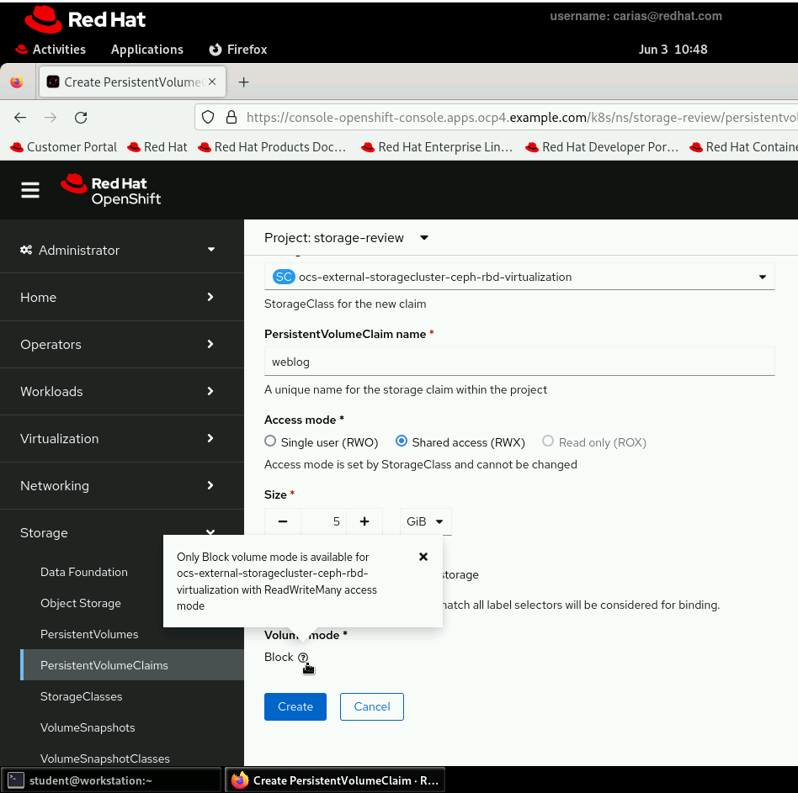This screenshot has width=798, height=793.
Task: Decrease size with the minus button
Action: click(283, 521)
